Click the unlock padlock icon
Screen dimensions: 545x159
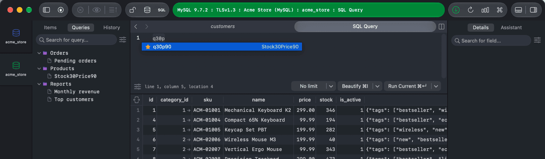tap(133, 10)
